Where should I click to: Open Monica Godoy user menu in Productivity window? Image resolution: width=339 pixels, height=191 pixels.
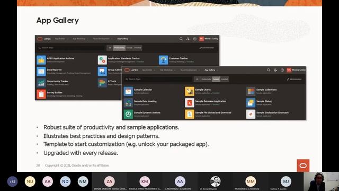[209, 39]
